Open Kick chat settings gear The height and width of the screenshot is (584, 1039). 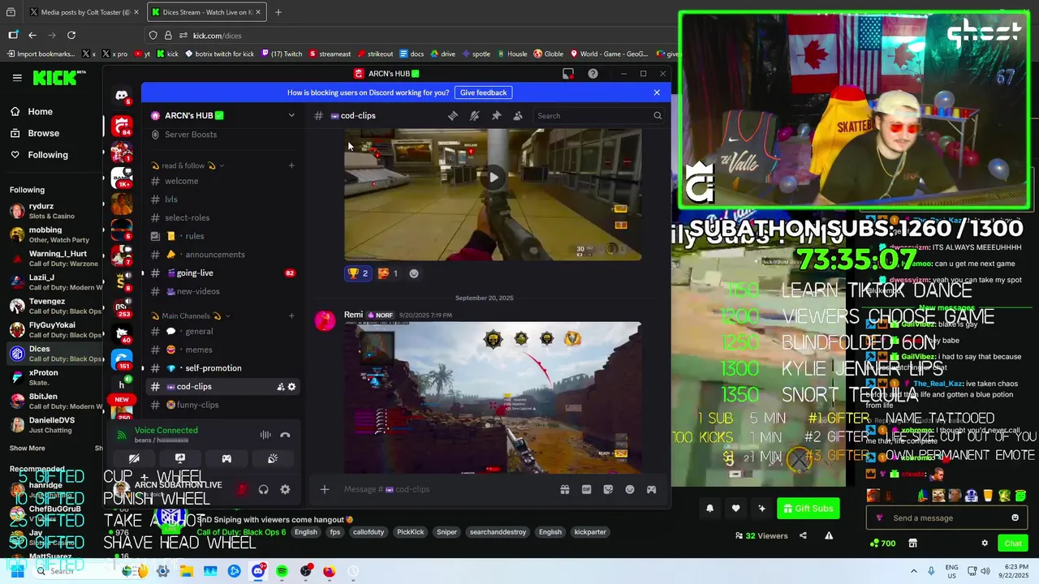[x=985, y=543]
